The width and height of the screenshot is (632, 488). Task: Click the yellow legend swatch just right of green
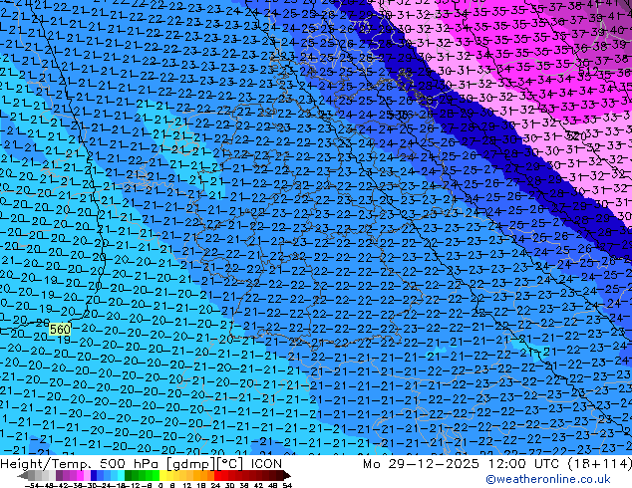coord(162,475)
